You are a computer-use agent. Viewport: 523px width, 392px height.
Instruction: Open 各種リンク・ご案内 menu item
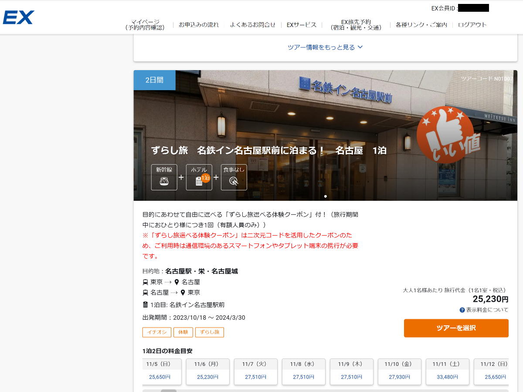pos(421,25)
